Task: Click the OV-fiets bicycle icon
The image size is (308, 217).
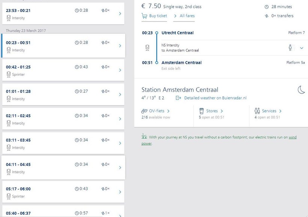Action: tap(144, 111)
